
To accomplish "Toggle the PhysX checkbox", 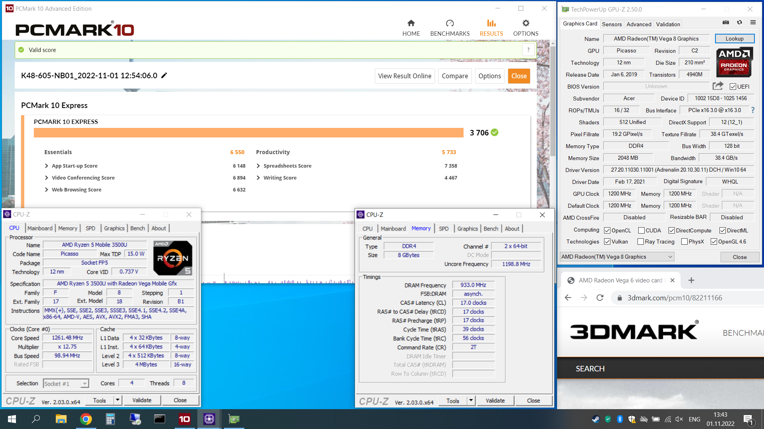I will pyautogui.click(x=684, y=242).
